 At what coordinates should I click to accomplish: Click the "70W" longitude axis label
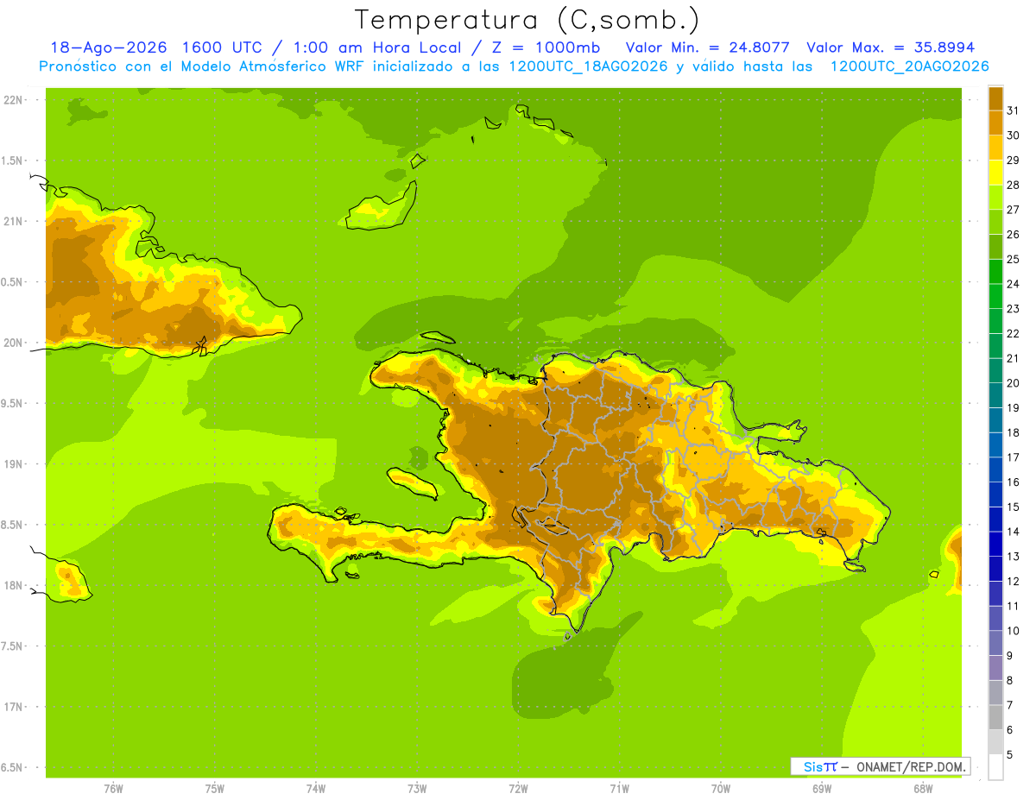click(721, 788)
